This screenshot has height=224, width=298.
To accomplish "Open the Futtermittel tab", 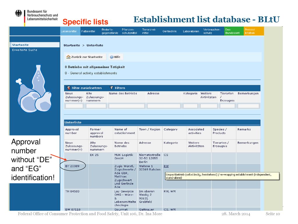I will click(88, 31).
